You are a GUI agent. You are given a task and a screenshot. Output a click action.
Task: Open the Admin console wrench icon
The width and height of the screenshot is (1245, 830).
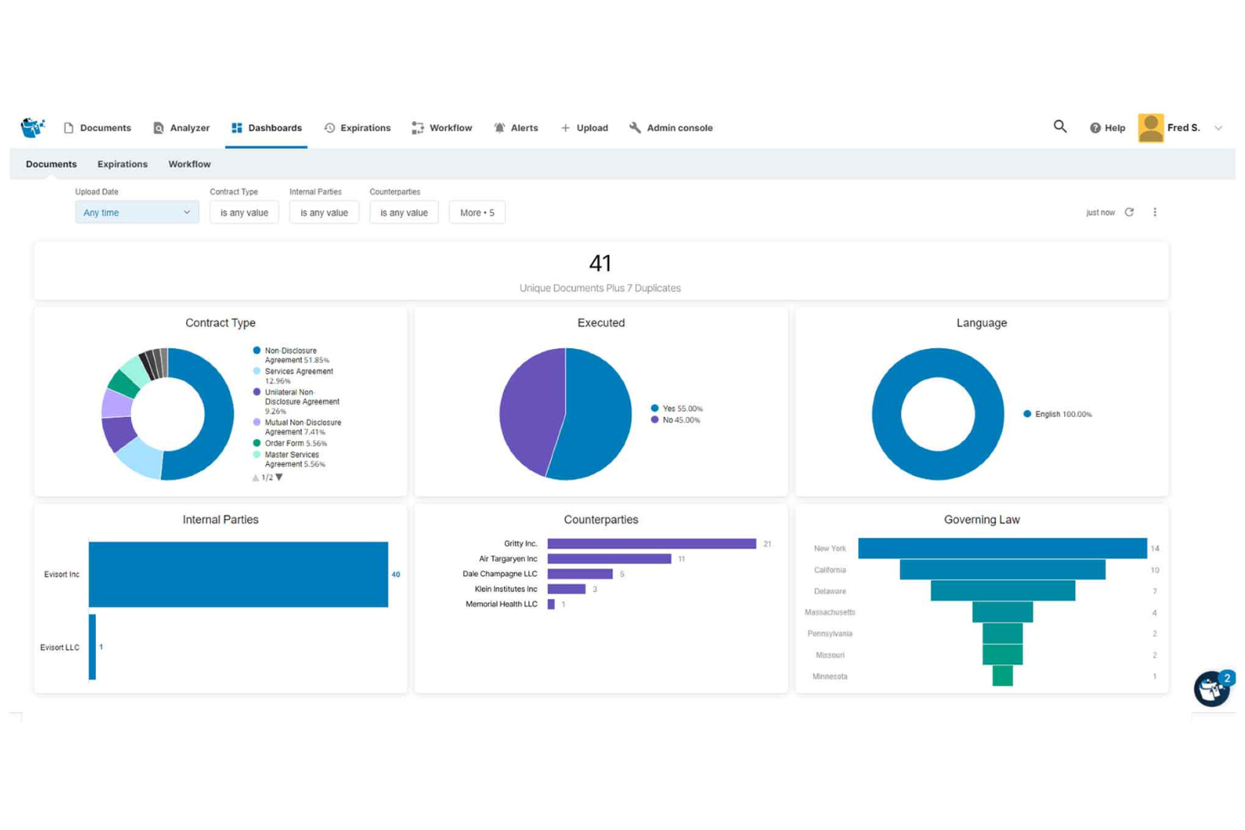[x=635, y=127]
